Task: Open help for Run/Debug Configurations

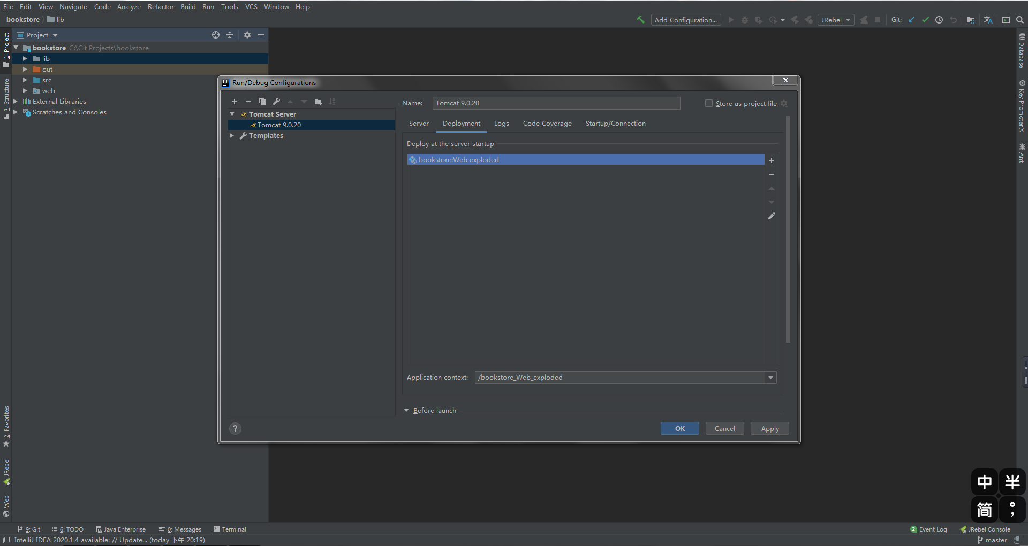Action: tap(235, 428)
